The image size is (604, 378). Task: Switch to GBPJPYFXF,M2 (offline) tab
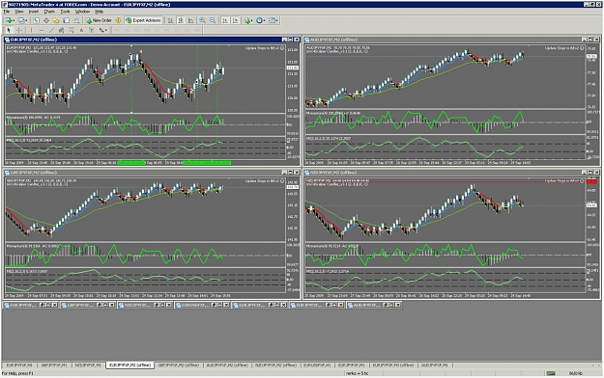point(179,364)
